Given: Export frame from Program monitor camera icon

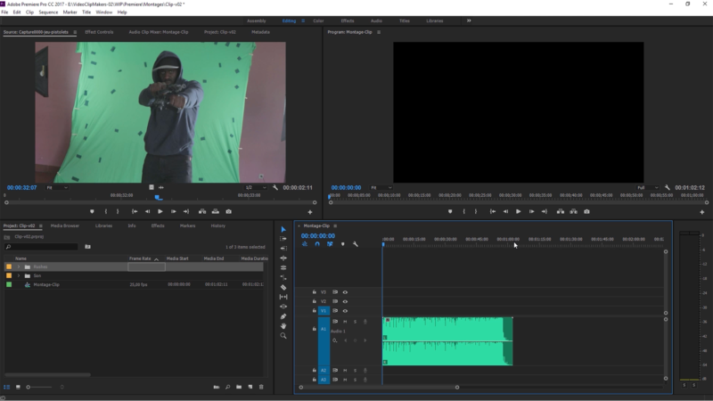Looking at the screenshot, I should tap(586, 211).
